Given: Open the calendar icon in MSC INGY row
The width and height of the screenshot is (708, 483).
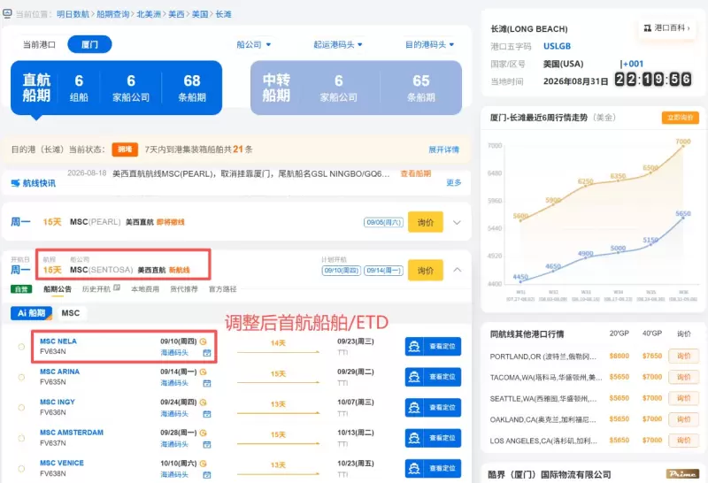Looking at the screenshot, I should [207, 414].
